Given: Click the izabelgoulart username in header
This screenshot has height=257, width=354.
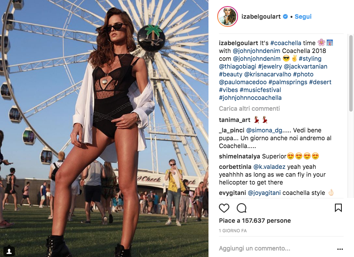Looking at the screenshot, I should click(x=261, y=16).
